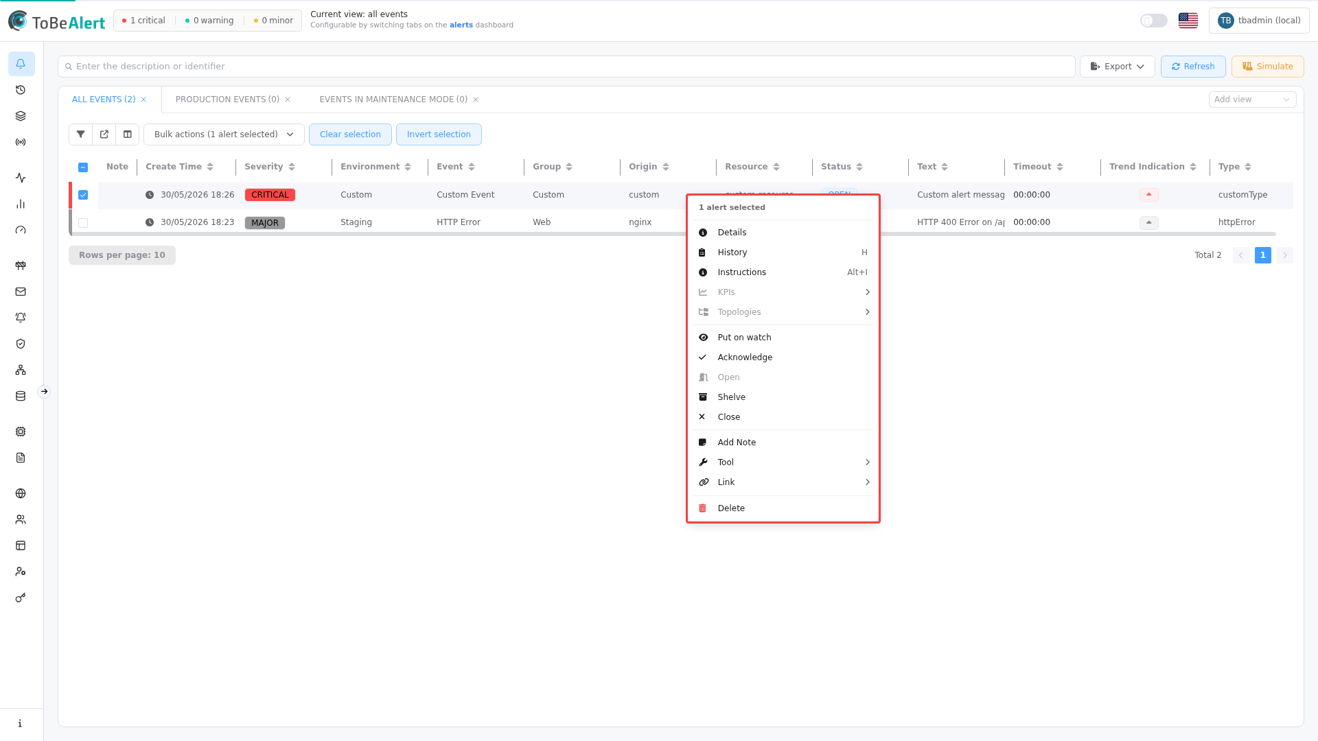
Task: Expand the Link submenu
Action: coord(783,482)
